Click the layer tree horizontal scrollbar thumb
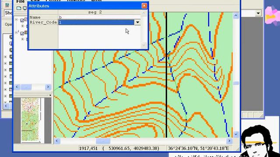 (x=26, y=87)
